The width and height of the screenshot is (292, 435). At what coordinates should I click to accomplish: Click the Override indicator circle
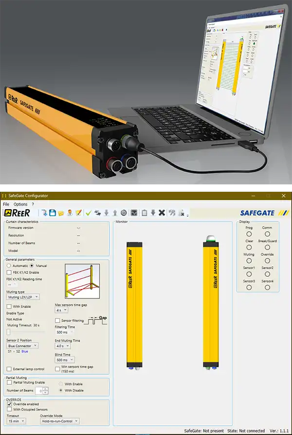point(267,261)
